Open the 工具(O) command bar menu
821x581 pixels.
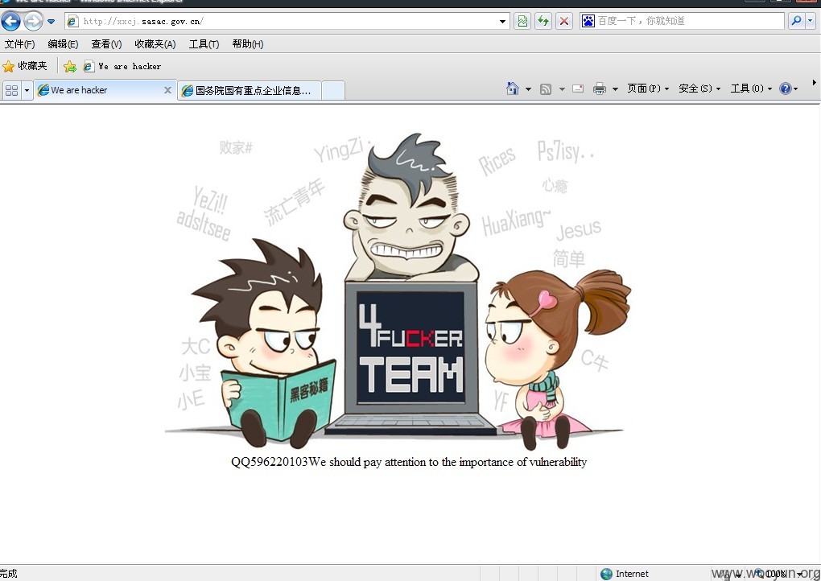point(751,89)
